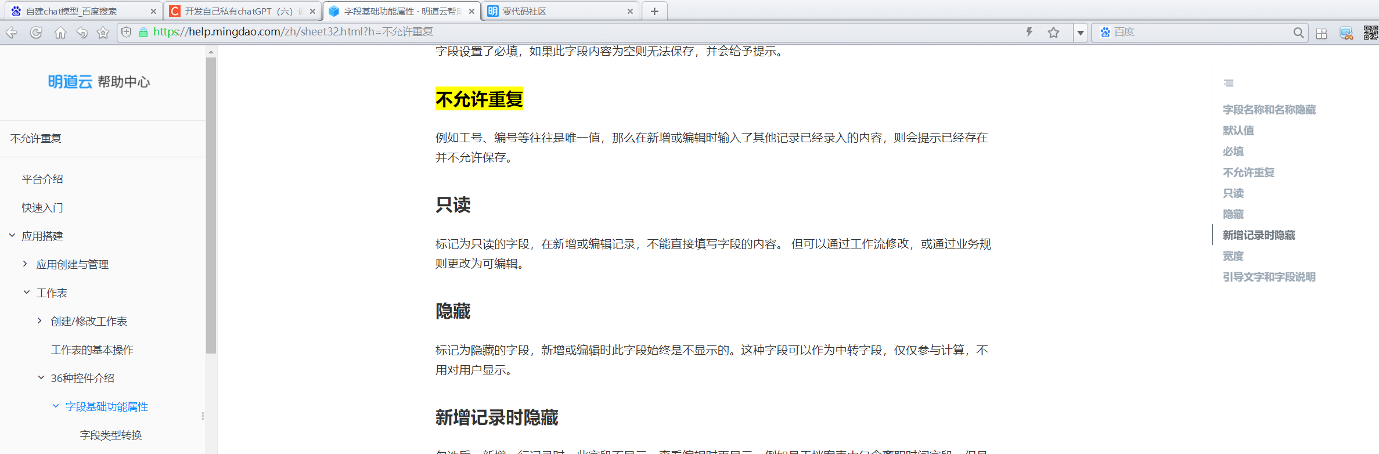Screen dimensions: 1379x454
Task: Jump to 默认值 in contents
Action: point(1238,131)
